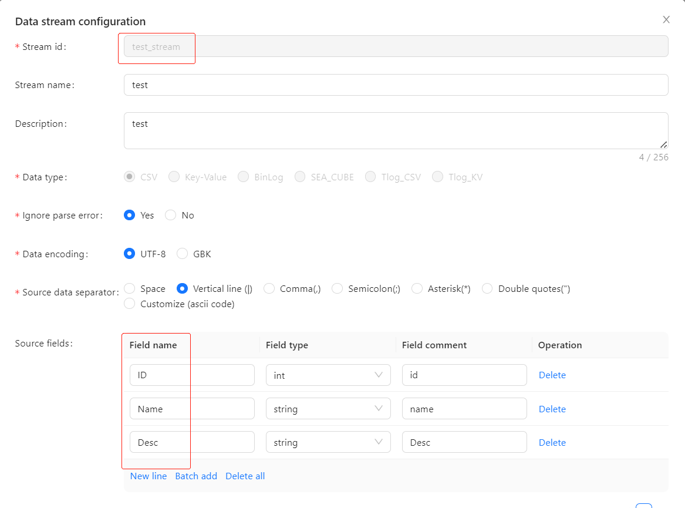Remove the Desc field via Delete link
This screenshot has height=508, width=685.
tap(552, 443)
